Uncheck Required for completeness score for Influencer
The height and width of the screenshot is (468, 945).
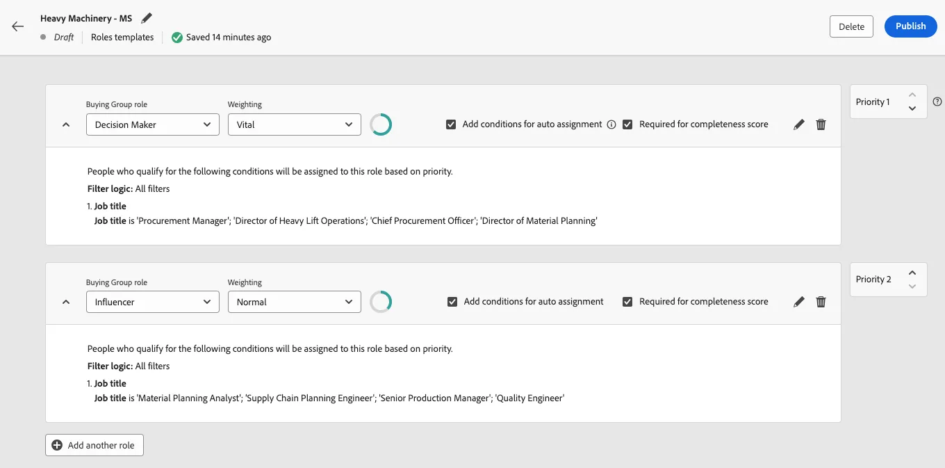(627, 302)
